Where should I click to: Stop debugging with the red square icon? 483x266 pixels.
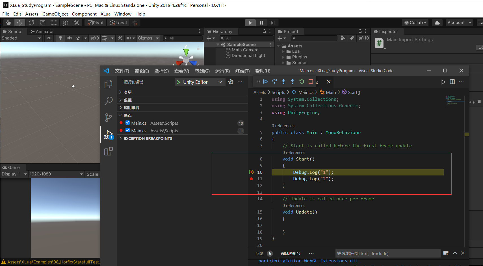tap(311, 82)
